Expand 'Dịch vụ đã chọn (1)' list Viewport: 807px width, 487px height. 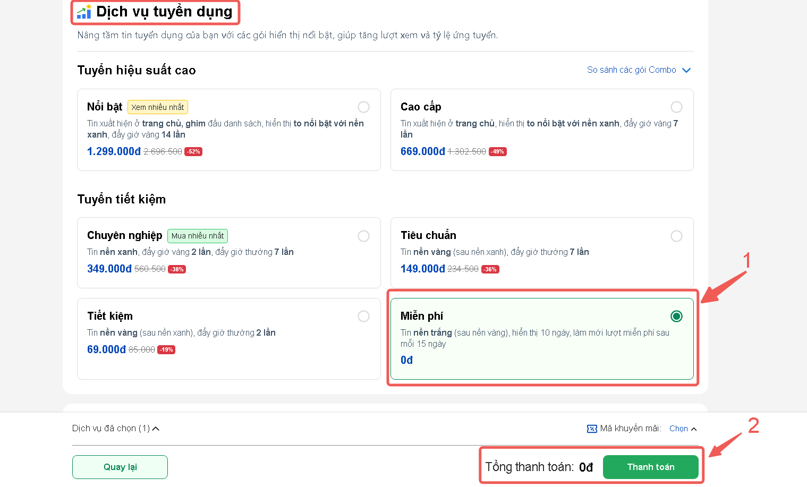[116, 429]
